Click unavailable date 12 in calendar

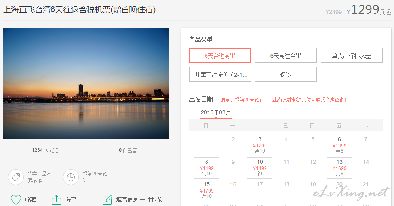point(313,162)
